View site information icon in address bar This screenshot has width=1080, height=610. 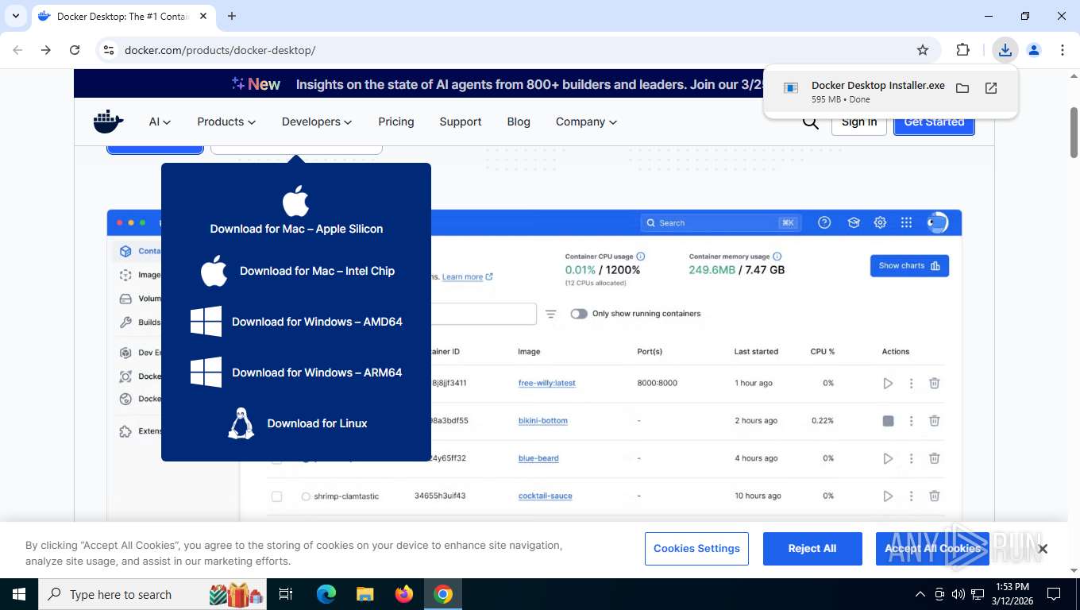point(109,50)
